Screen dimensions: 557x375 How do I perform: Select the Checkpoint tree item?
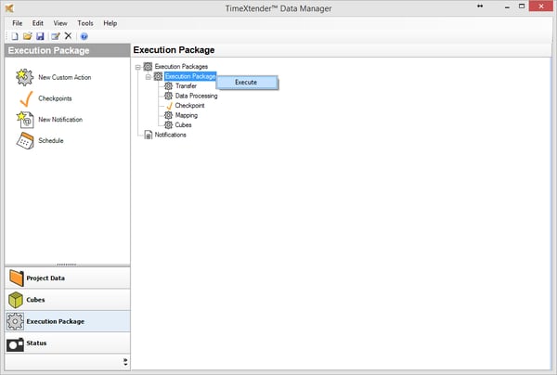(x=189, y=106)
